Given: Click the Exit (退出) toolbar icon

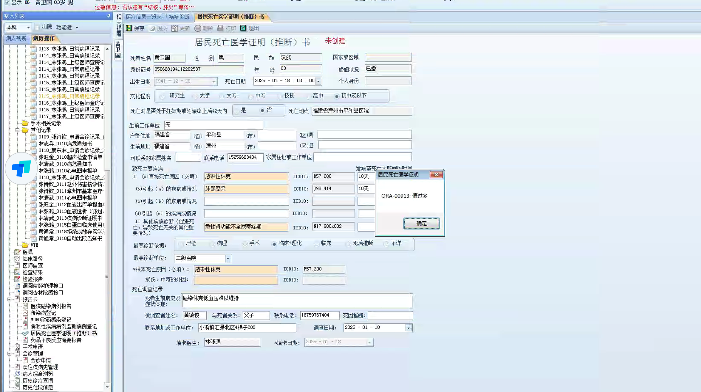Looking at the screenshot, I should [x=243, y=28].
